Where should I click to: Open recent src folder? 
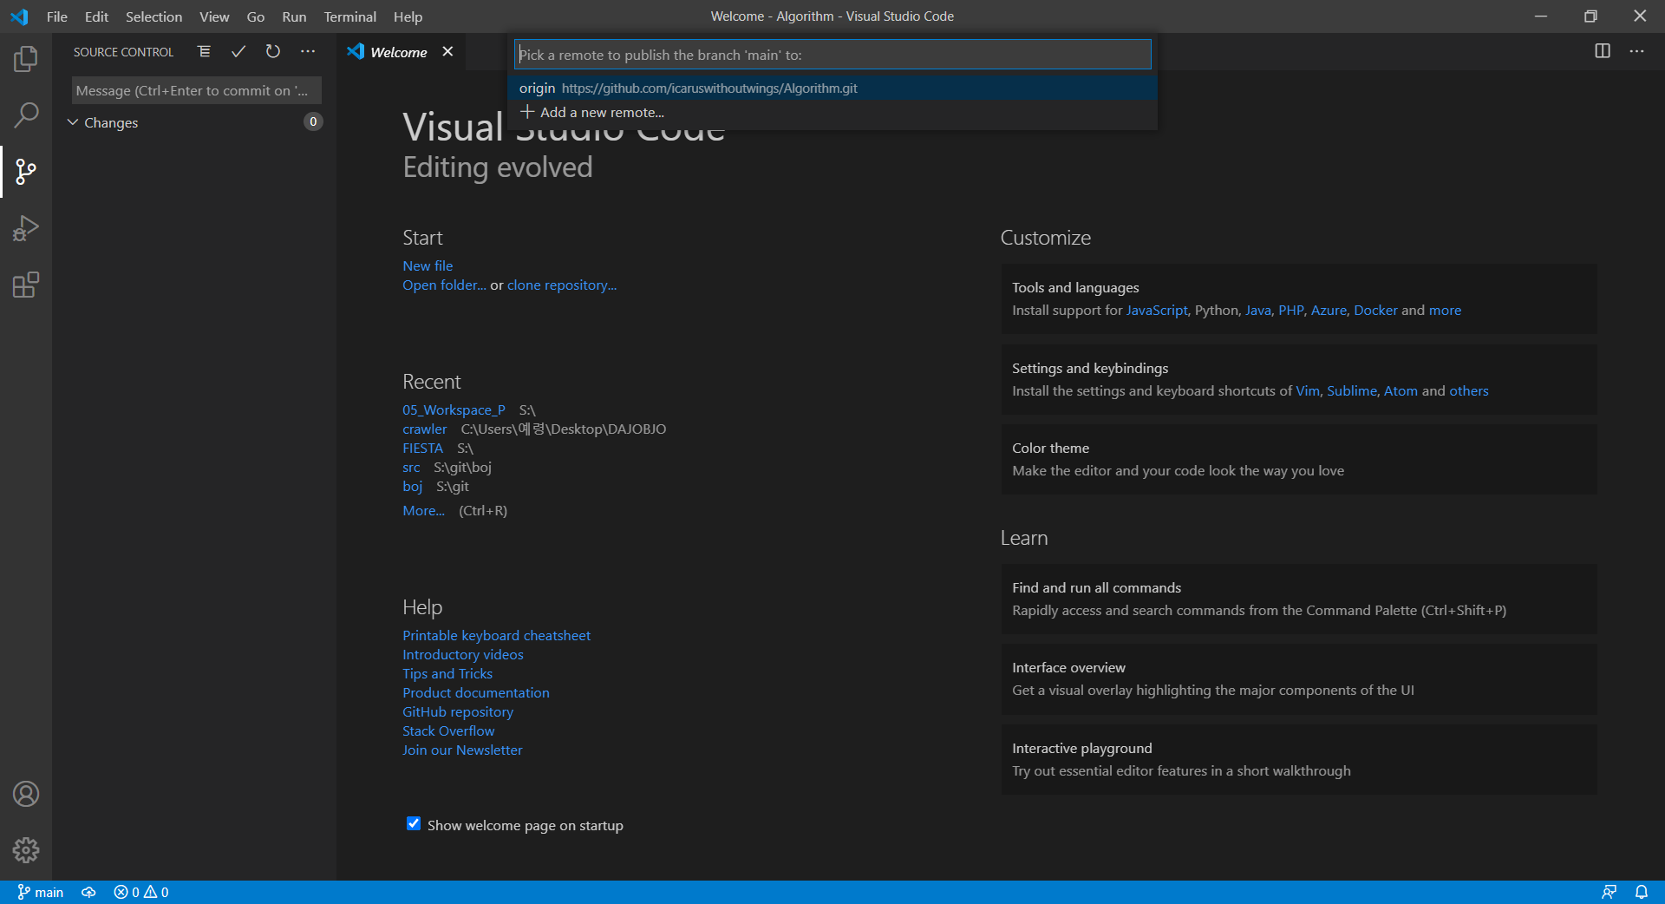click(x=411, y=467)
